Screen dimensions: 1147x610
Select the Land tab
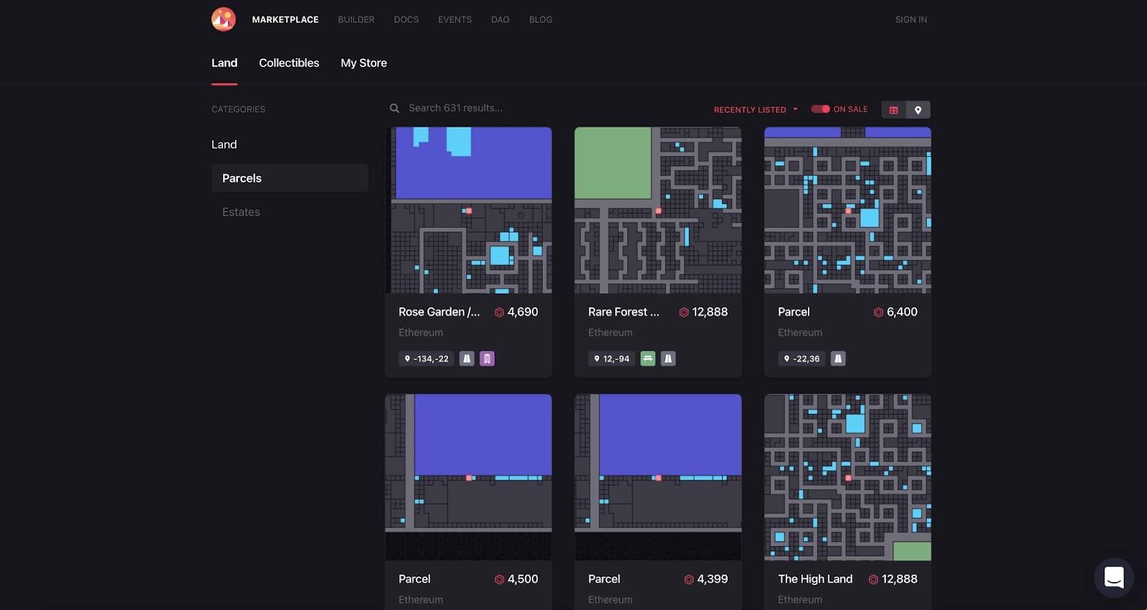pyautogui.click(x=224, y=63)
